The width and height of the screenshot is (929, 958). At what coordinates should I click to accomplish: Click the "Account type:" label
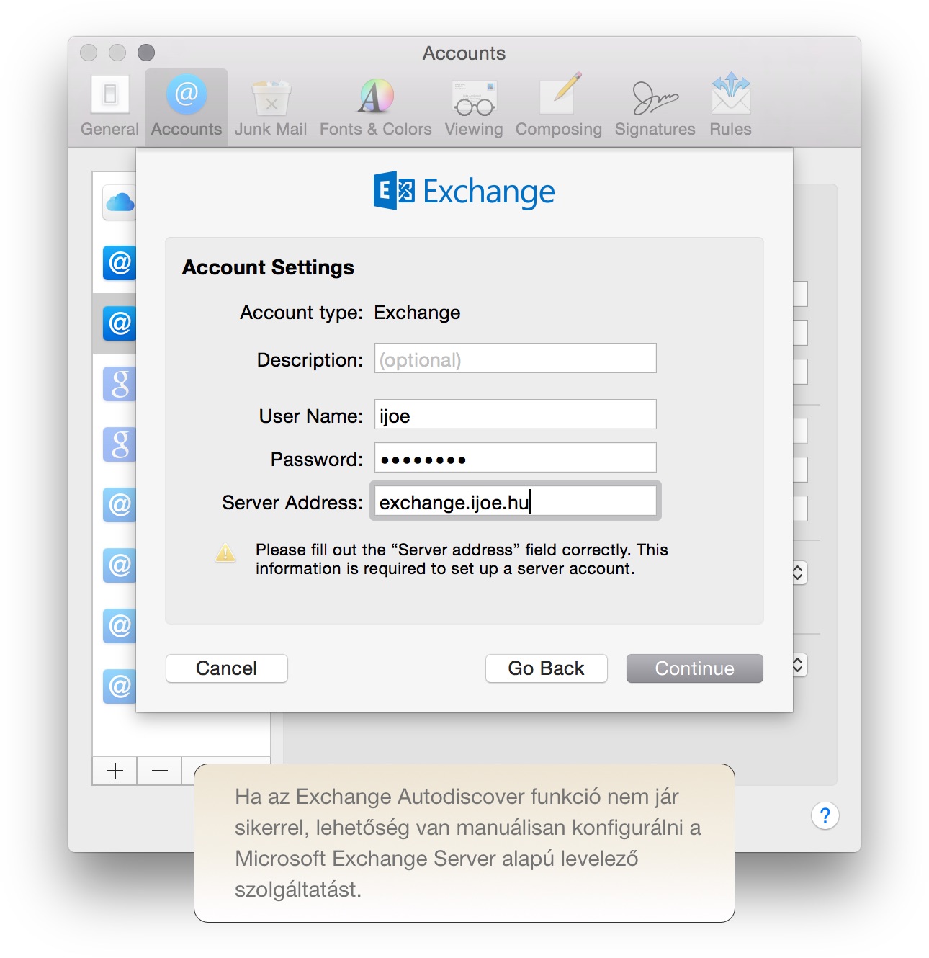pos(301,313)
